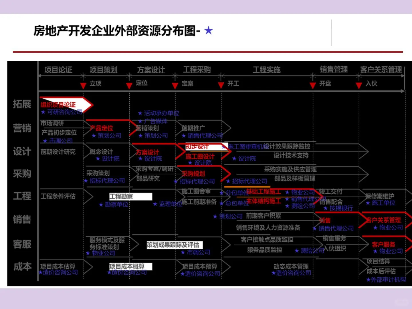This screenshot has width=412, height=309.
Task: Click the red triangle marker above 入伙
Action: point(358,85)
